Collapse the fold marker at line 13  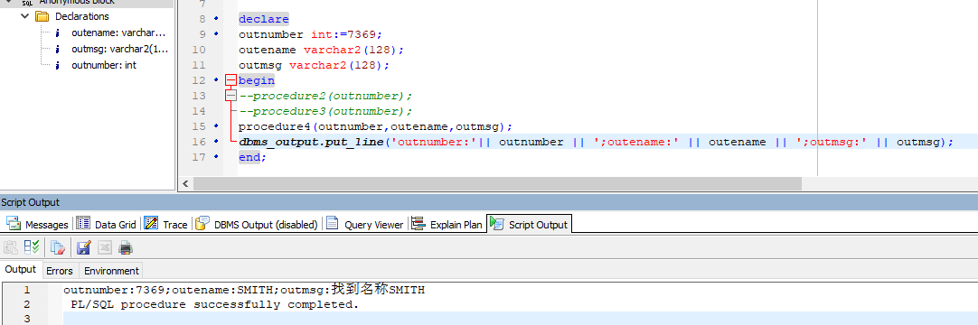230,96
